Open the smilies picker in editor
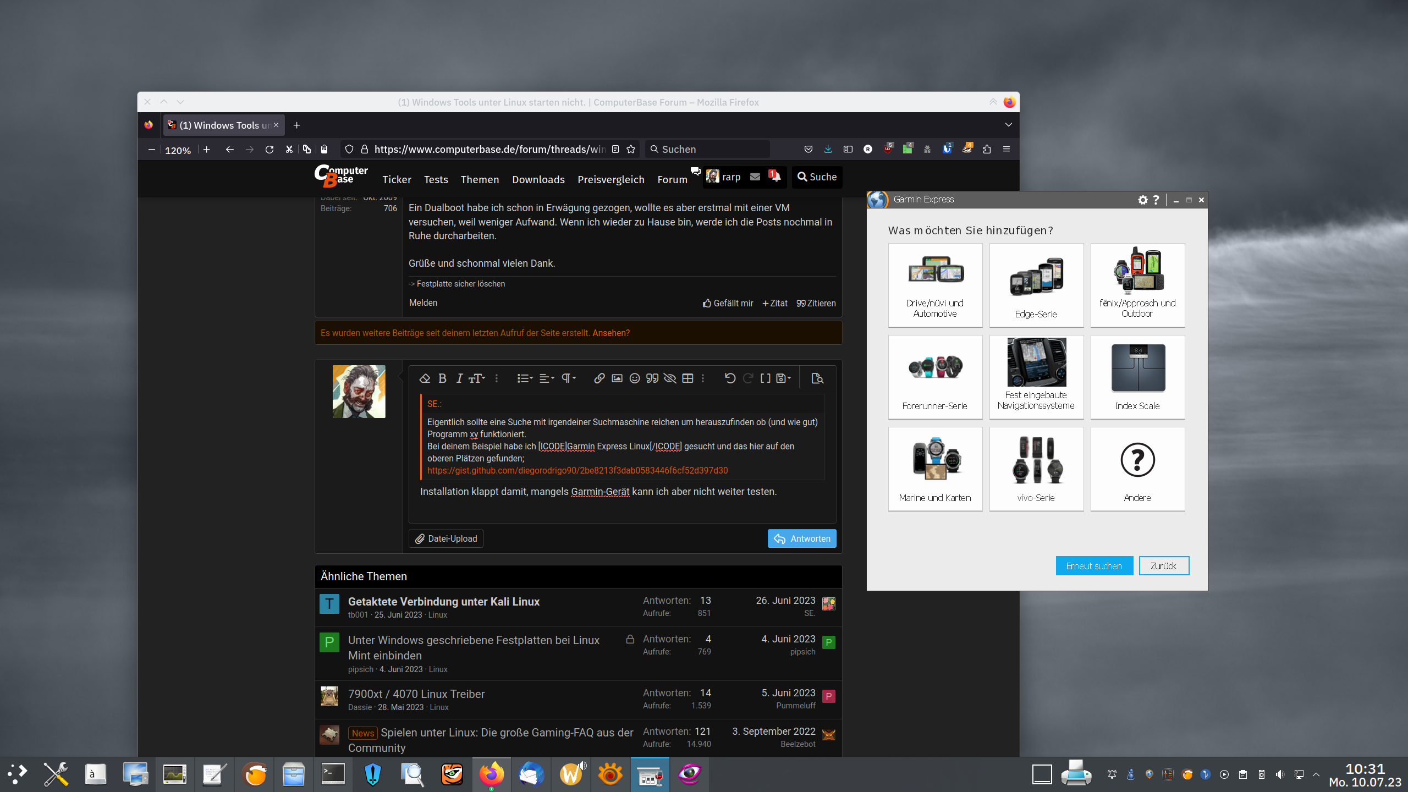1408x792 pixels. click(x=635, y=378)
